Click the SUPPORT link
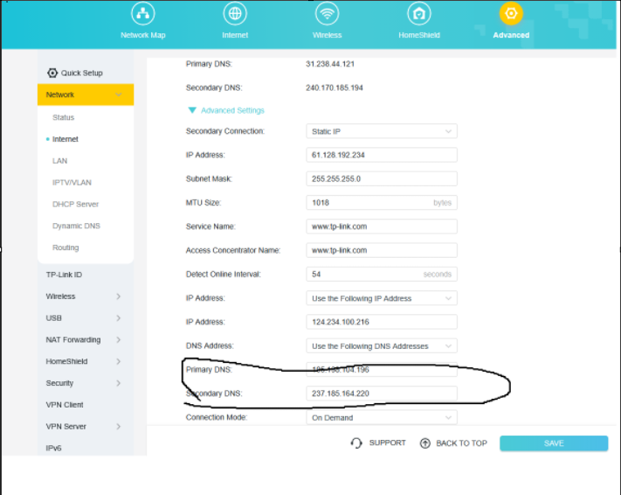This screenshot has height=495, width=621. pos(387,443)
